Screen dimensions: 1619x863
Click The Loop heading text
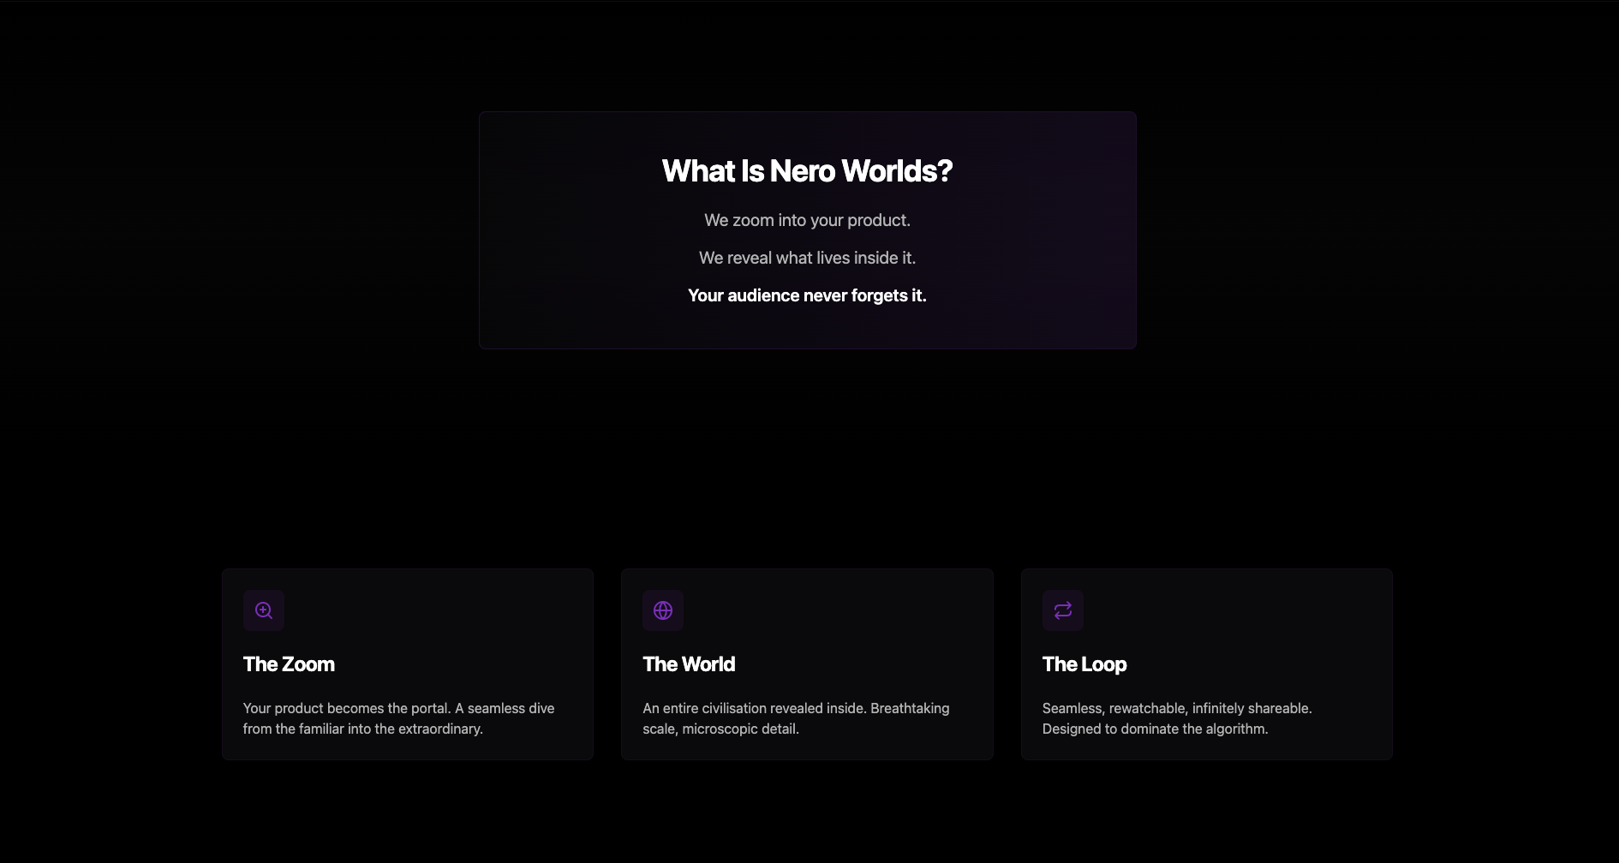[x=1084, y=664]
